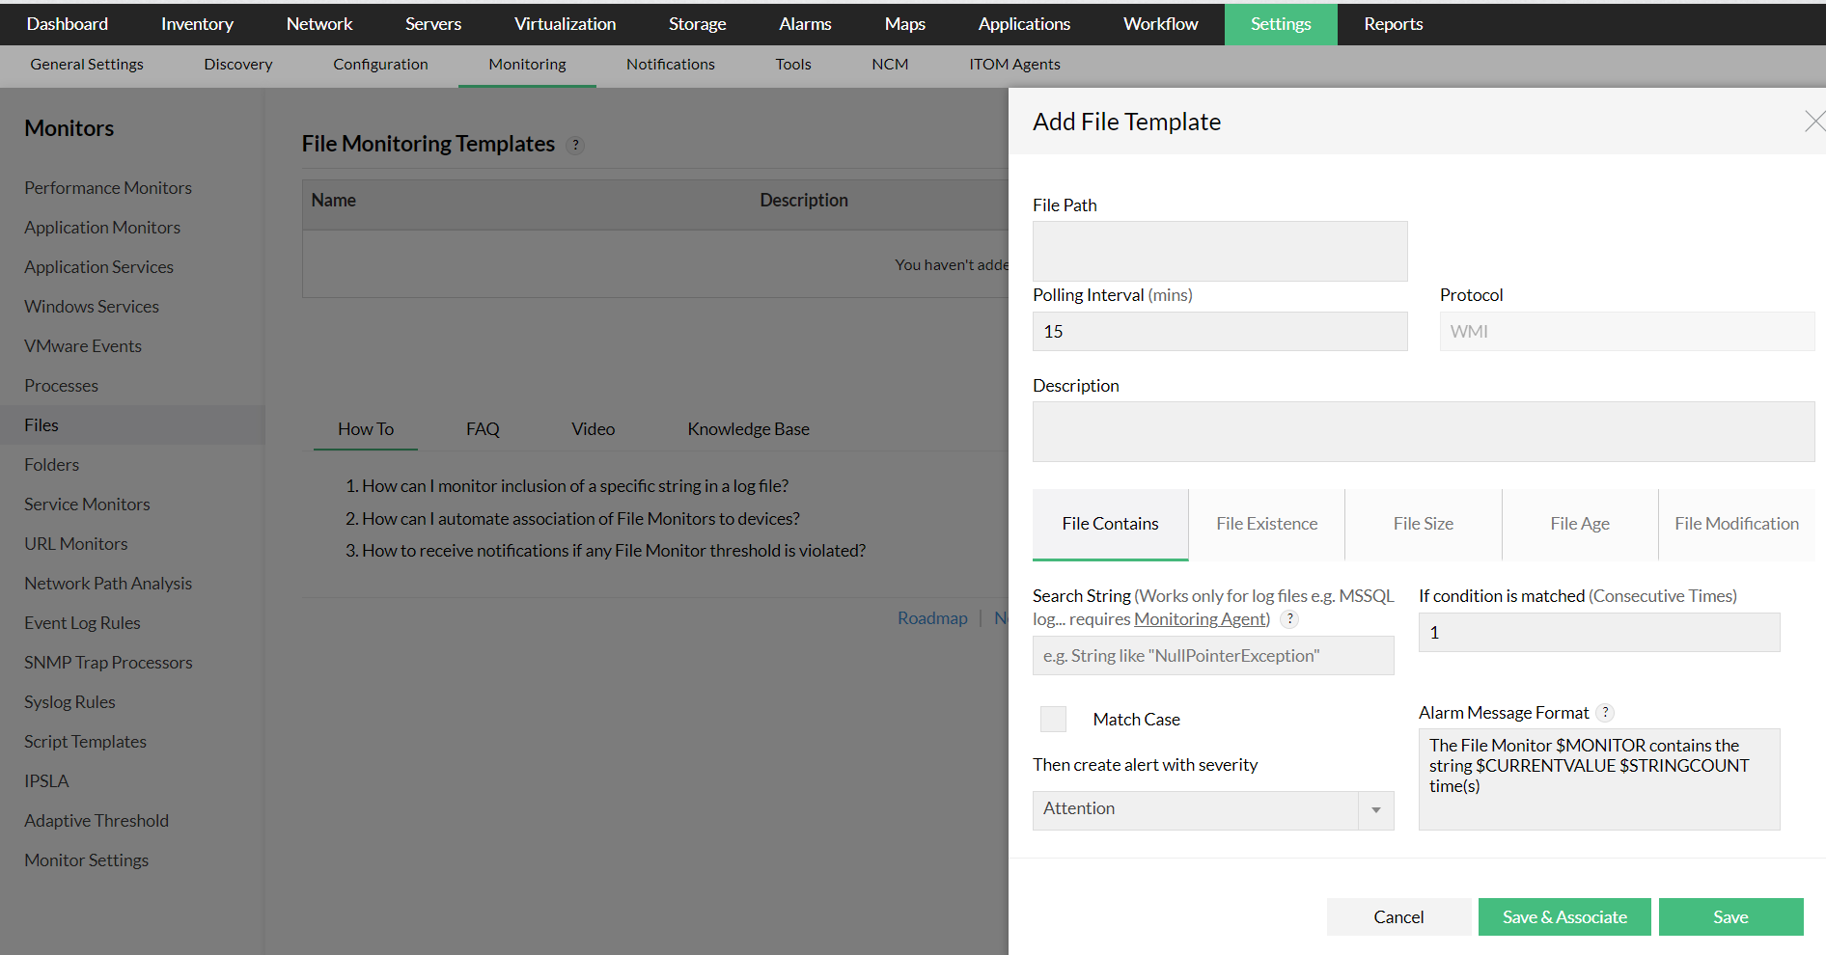The width and height of the screenshot is (1826, 955).
Task: Close the Add File Template panel
Action: (x=1813, y=122)
